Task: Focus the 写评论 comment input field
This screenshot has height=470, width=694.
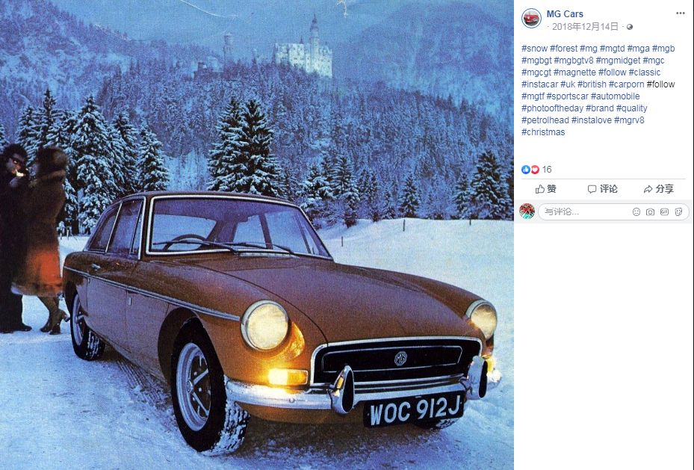Action: (x=584, y=212)
